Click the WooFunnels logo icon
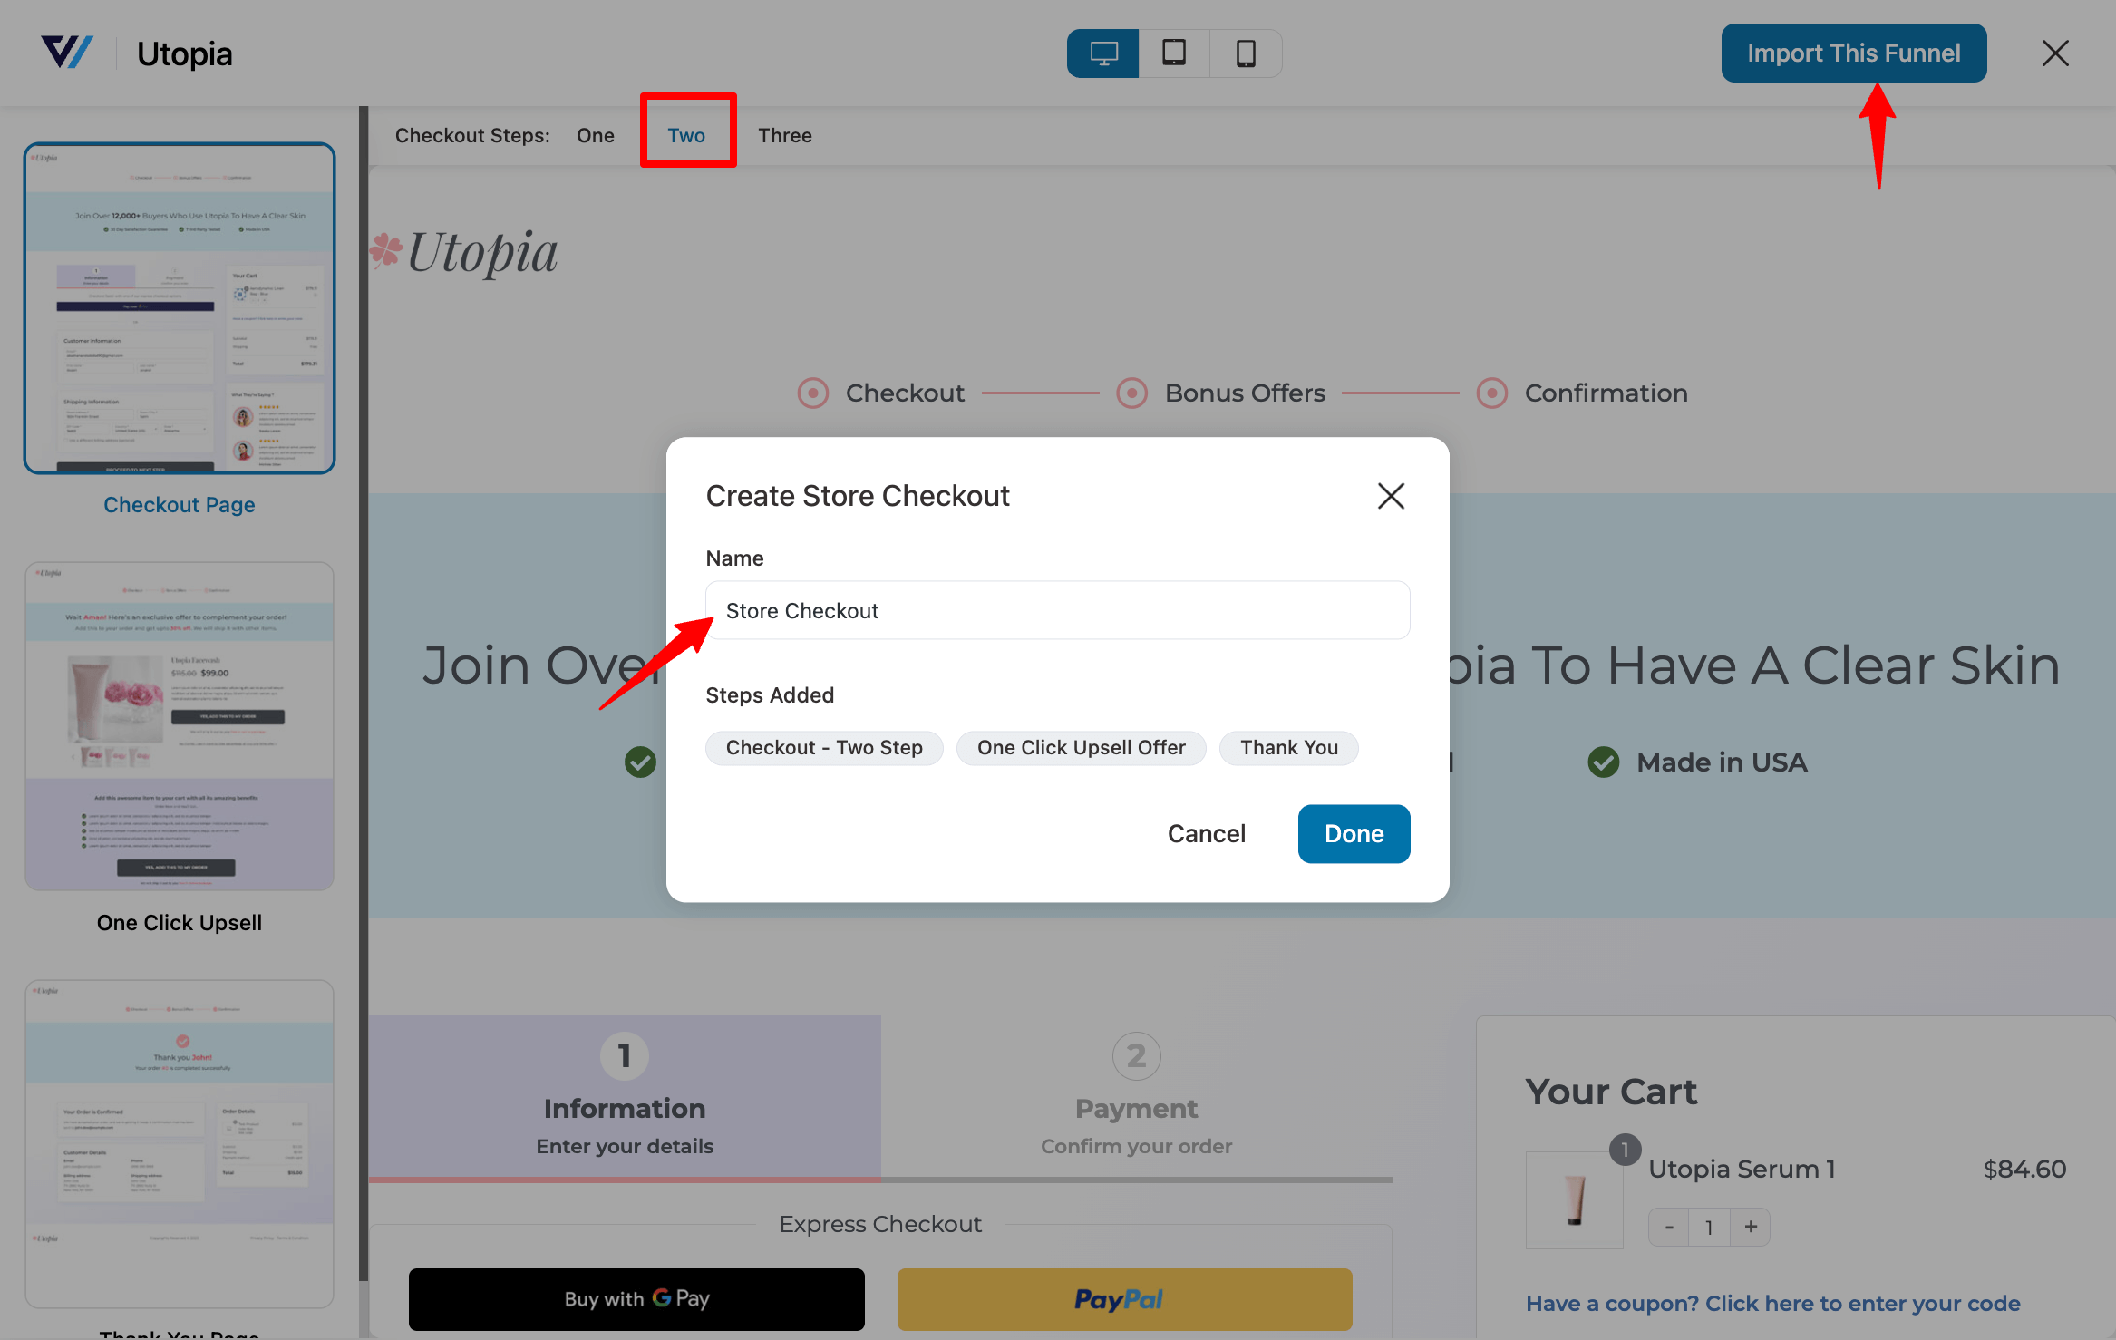 (67, 53)
